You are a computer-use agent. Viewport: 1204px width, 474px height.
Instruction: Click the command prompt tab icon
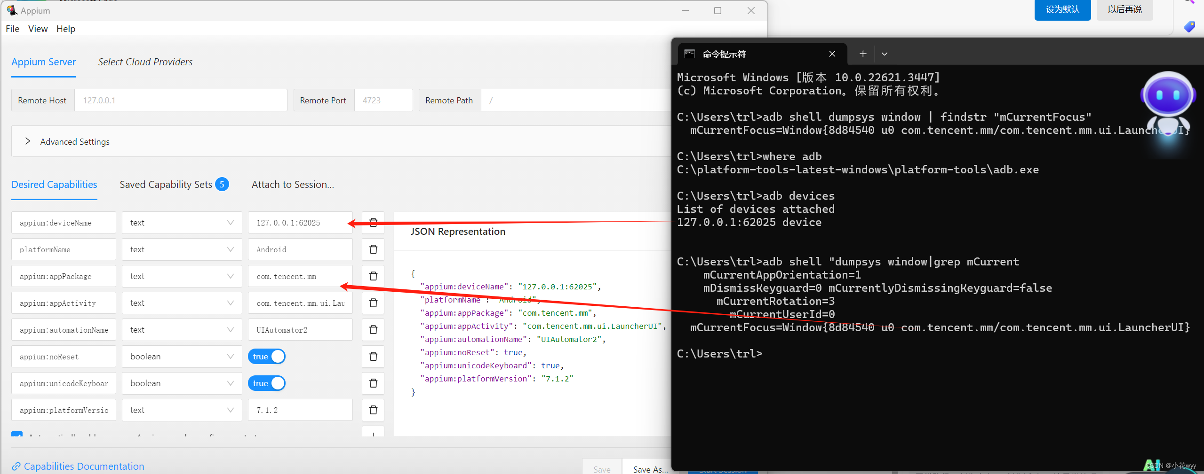coord(689,54)
